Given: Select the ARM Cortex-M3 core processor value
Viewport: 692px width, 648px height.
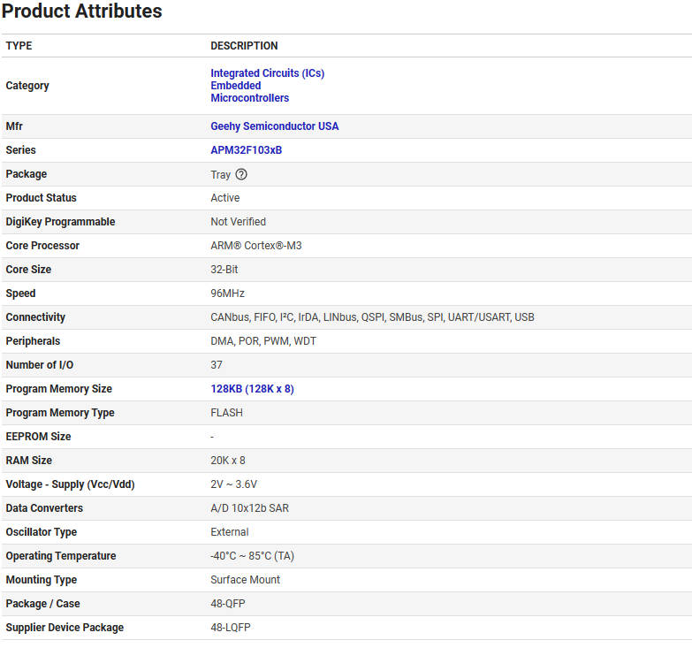Looking at the screenshot, I should click(255, 246).
